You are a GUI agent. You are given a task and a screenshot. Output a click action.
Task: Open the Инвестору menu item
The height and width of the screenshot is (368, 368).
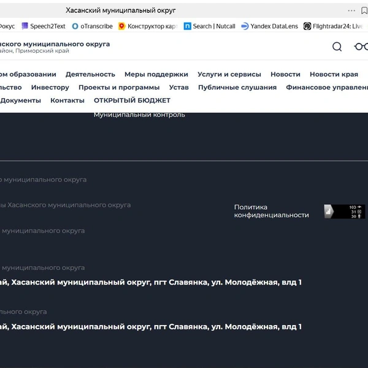point(50,88)
